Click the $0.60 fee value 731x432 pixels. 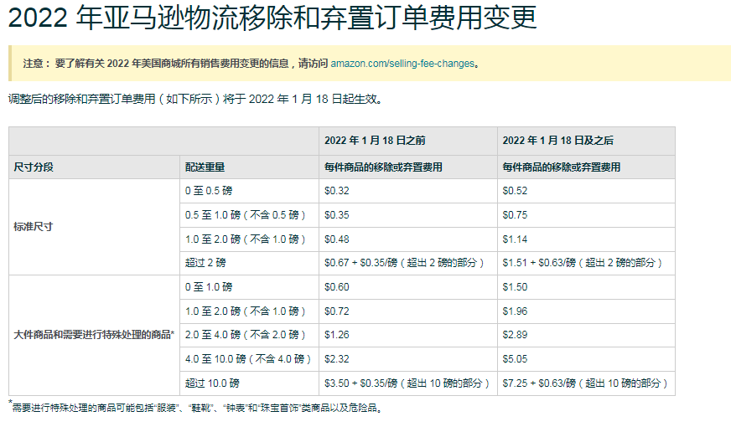tap(337, 287)
